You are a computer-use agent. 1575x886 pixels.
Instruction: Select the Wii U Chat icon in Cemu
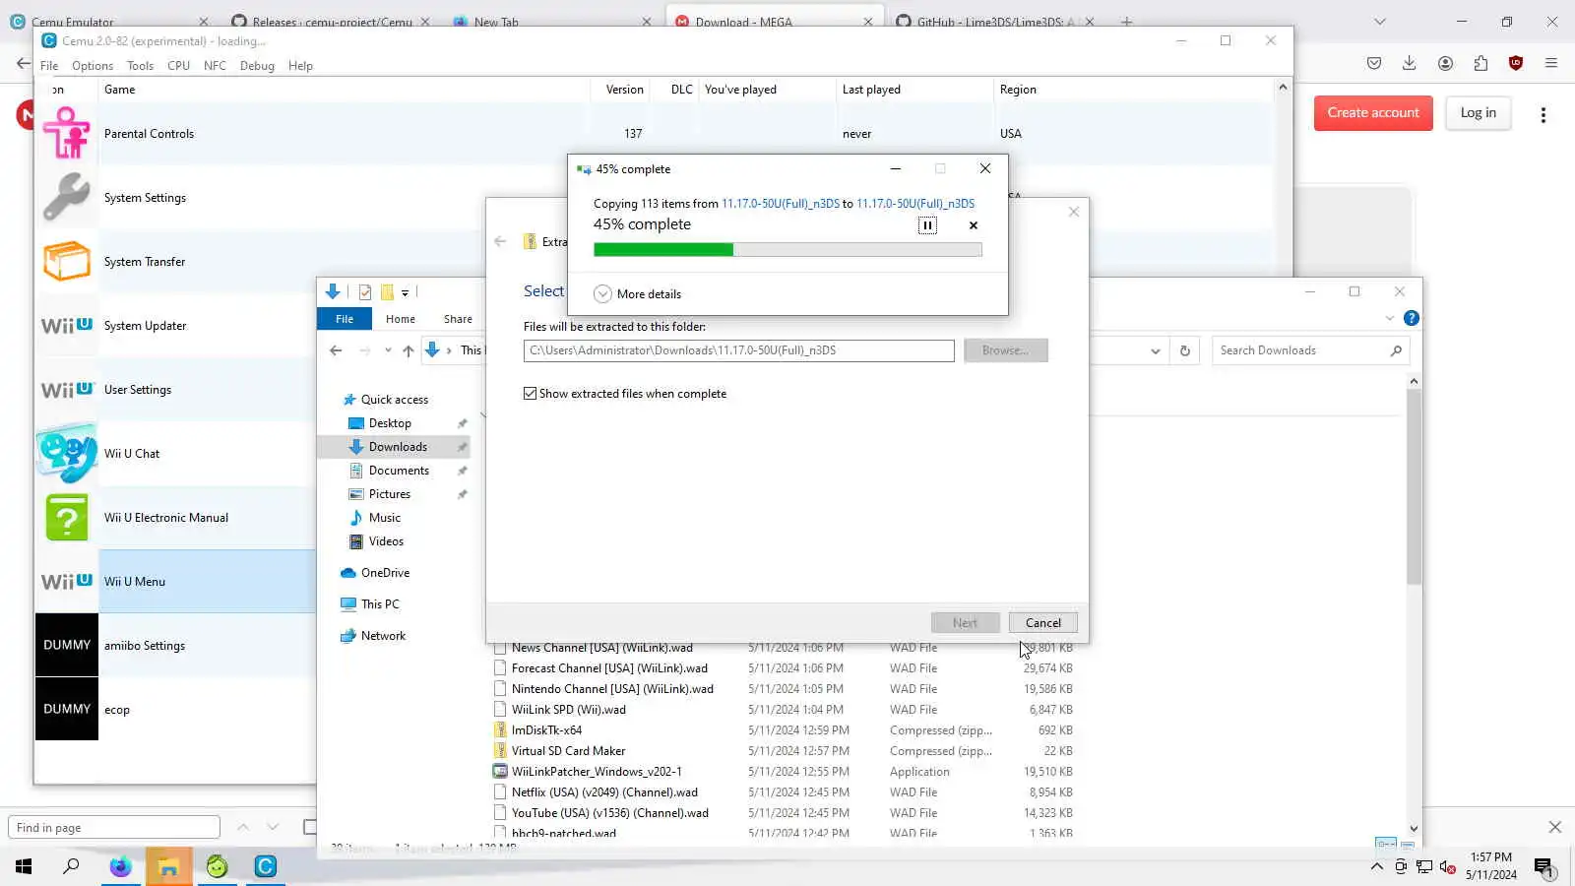coord(67,453)
